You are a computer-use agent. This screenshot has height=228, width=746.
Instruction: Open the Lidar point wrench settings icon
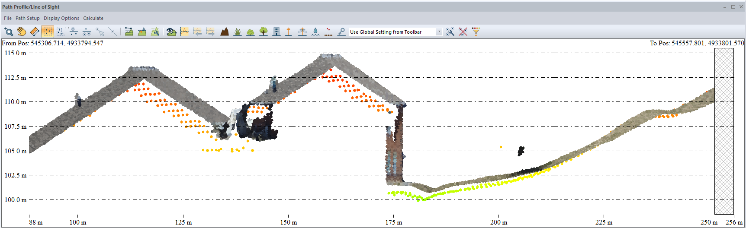tap(450, 32)
